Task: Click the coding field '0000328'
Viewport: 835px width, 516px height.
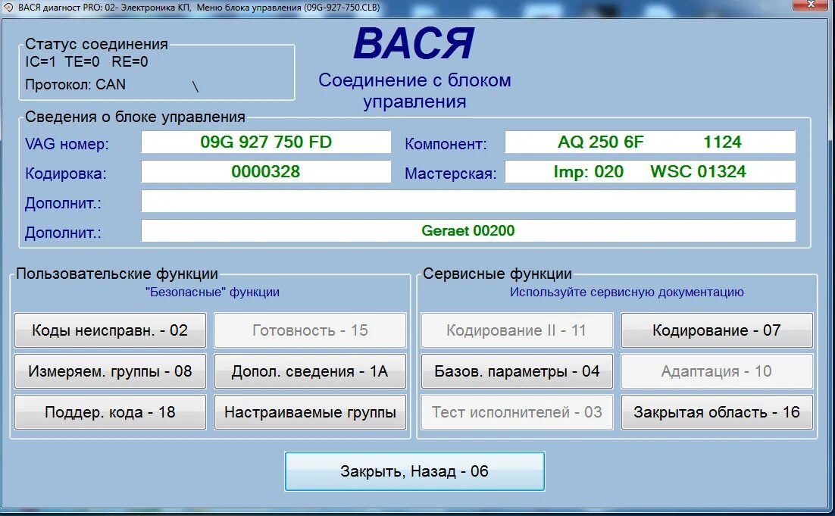Action: [266, 171]
